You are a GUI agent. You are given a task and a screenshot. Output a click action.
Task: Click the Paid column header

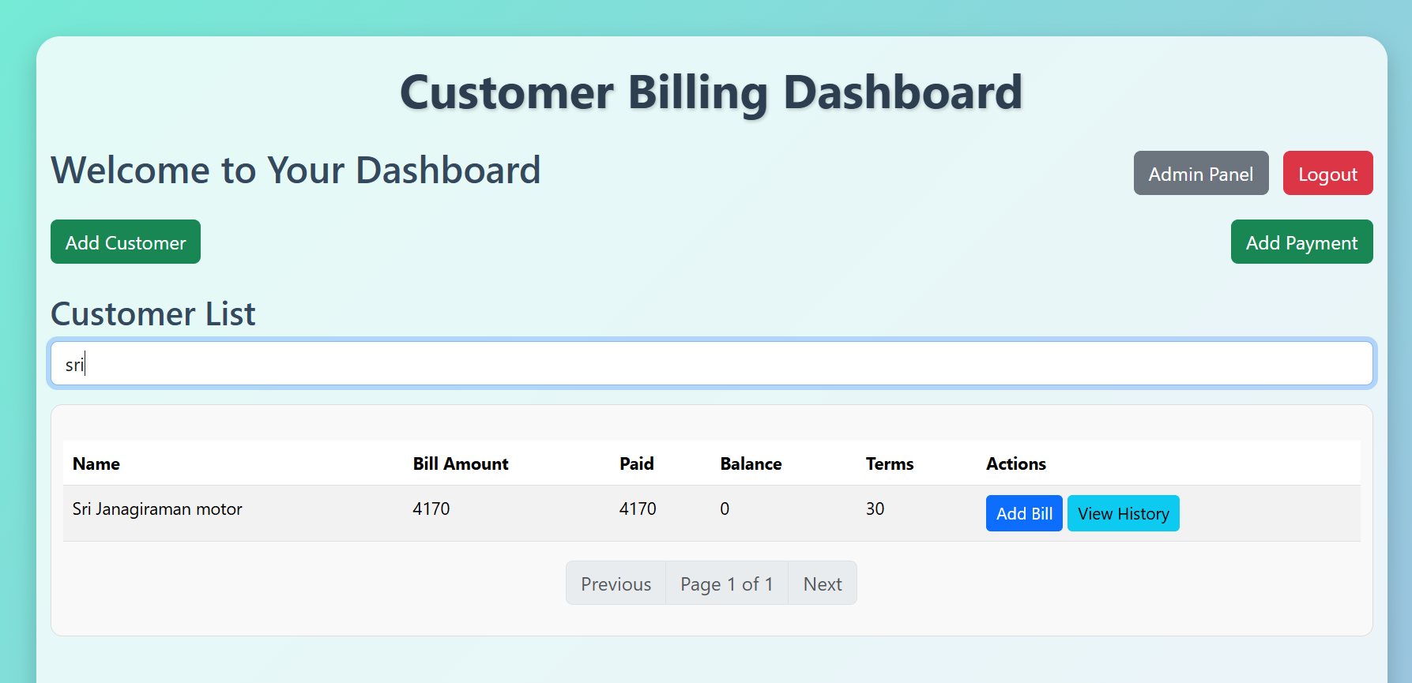[x=636, y=463]
